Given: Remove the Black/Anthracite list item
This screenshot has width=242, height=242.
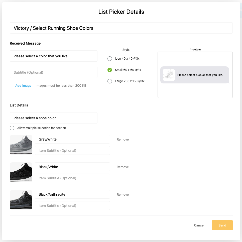Looking at the screenshot, I should [123, 194].
